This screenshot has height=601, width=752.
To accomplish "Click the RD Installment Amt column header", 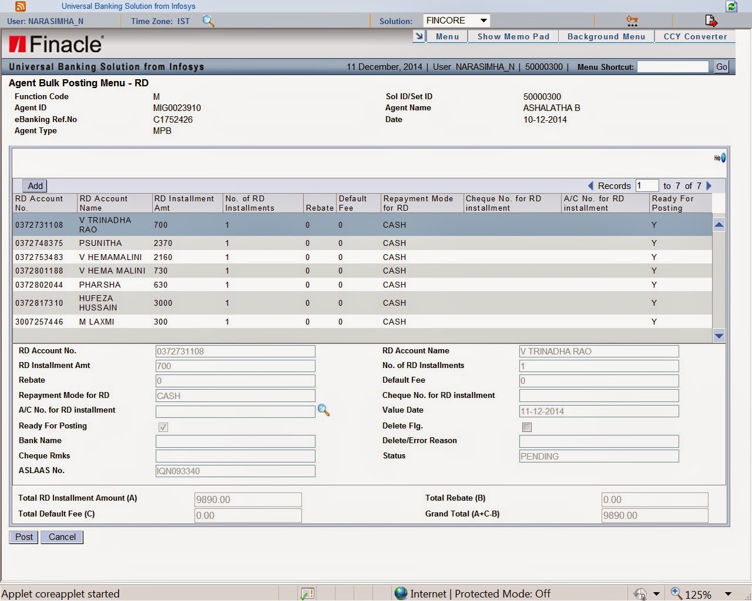I will point(187,203).
